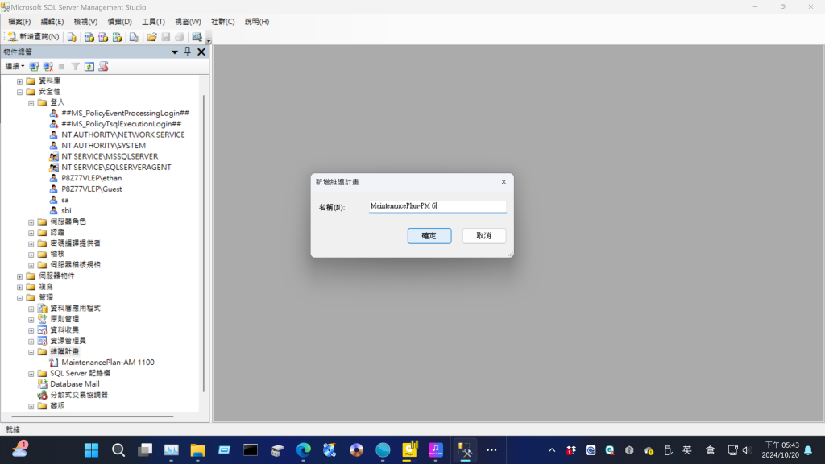This screenshot has width=825, height=464.
Task: Click the connect Object Explorer icon
Action: [34, 67]
